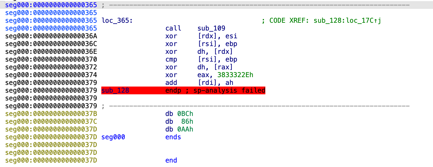Click the sub_128 name in the red line
The width and height of the screenshot is (433, 167).
point(115,90)
